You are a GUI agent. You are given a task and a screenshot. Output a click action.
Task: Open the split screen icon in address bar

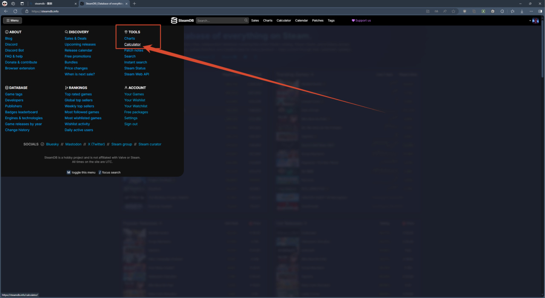(x=428, y=11)
